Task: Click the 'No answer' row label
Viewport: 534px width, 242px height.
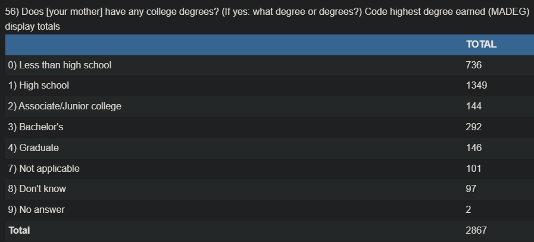Action: point(36,209)
